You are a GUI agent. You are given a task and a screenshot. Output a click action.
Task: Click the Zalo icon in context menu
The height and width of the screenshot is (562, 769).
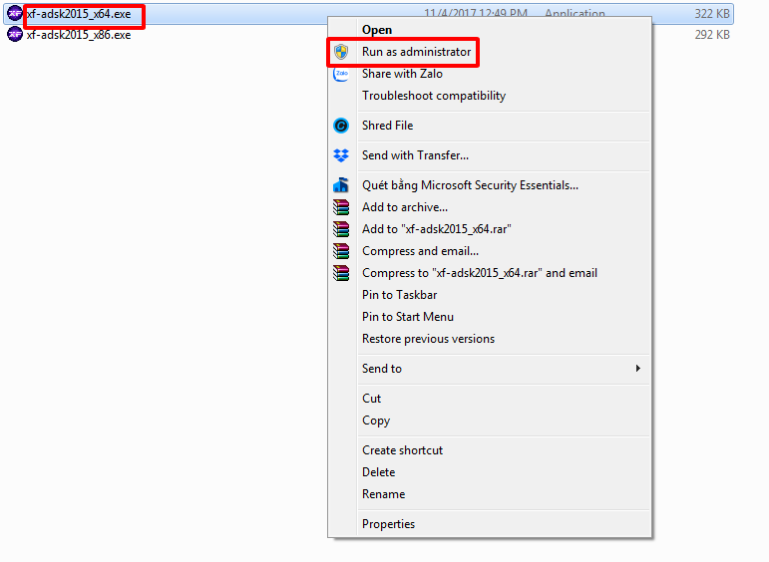click(341, 74)
